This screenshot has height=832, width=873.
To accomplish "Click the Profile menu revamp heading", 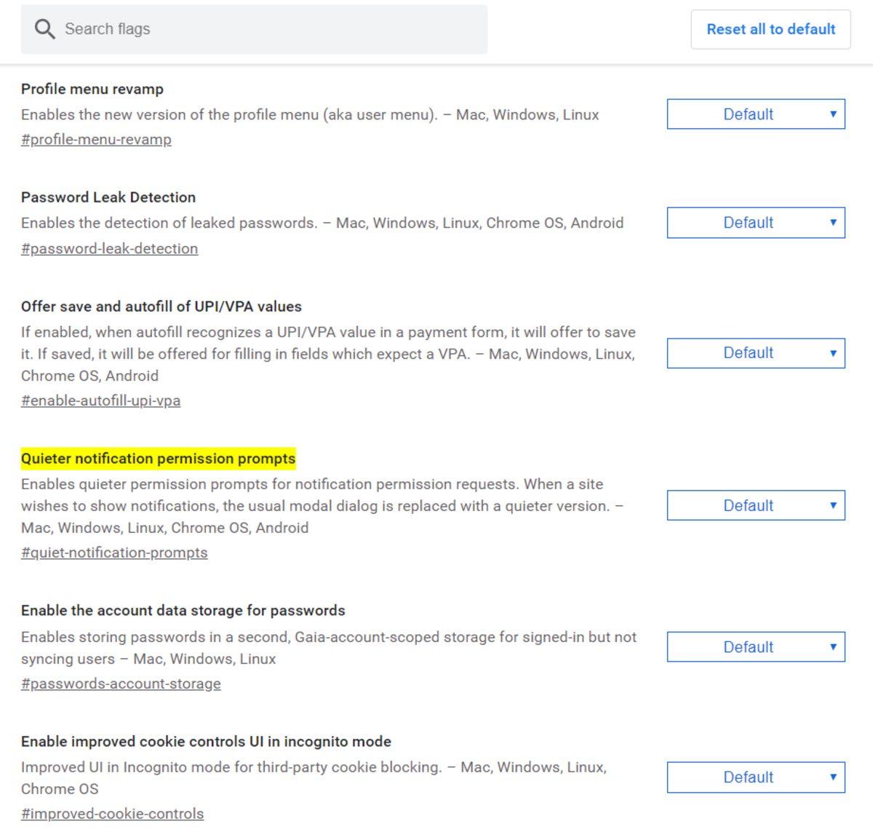I will [x=92, y=90].
